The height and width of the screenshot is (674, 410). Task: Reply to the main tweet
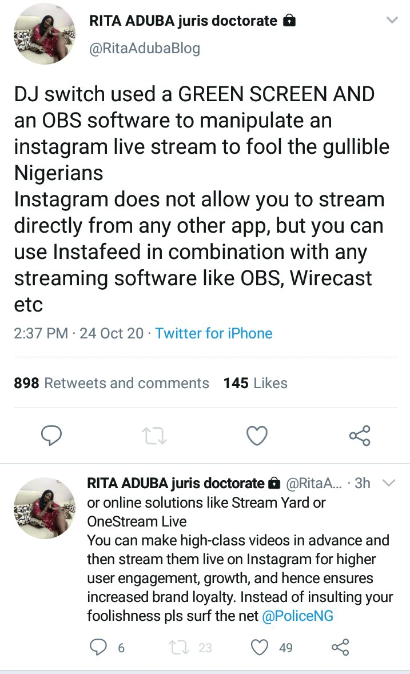[x=51, y=436]
